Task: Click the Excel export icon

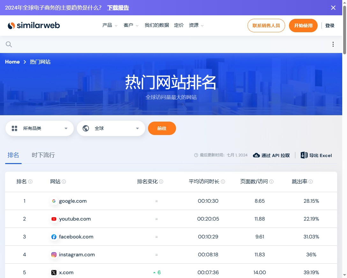Action: coord(304,155)
